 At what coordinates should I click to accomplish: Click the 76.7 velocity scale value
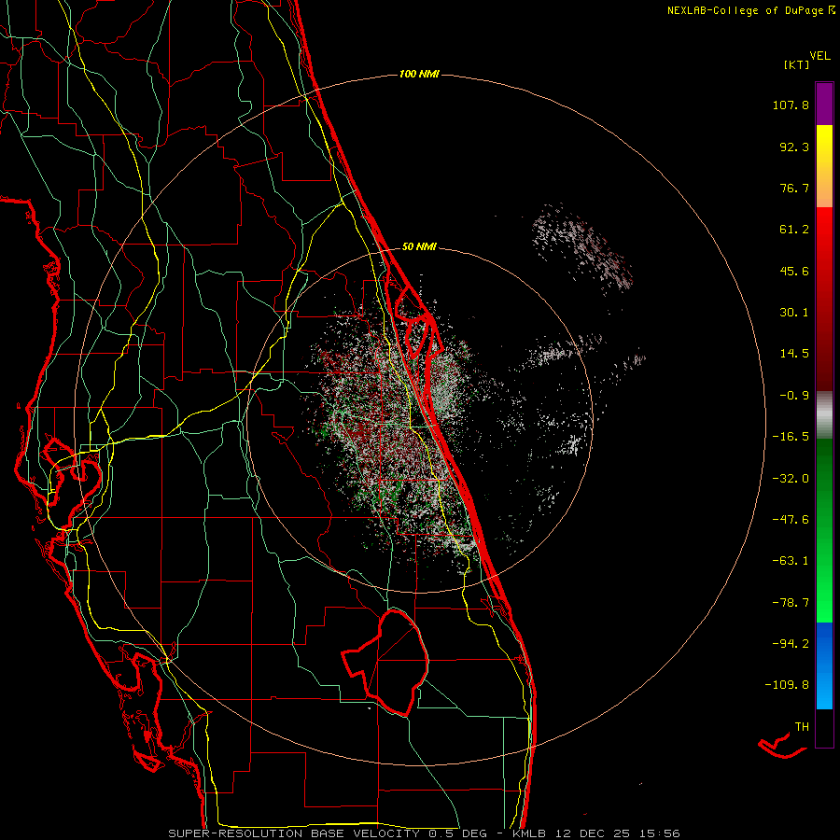(x=794, y=188)
